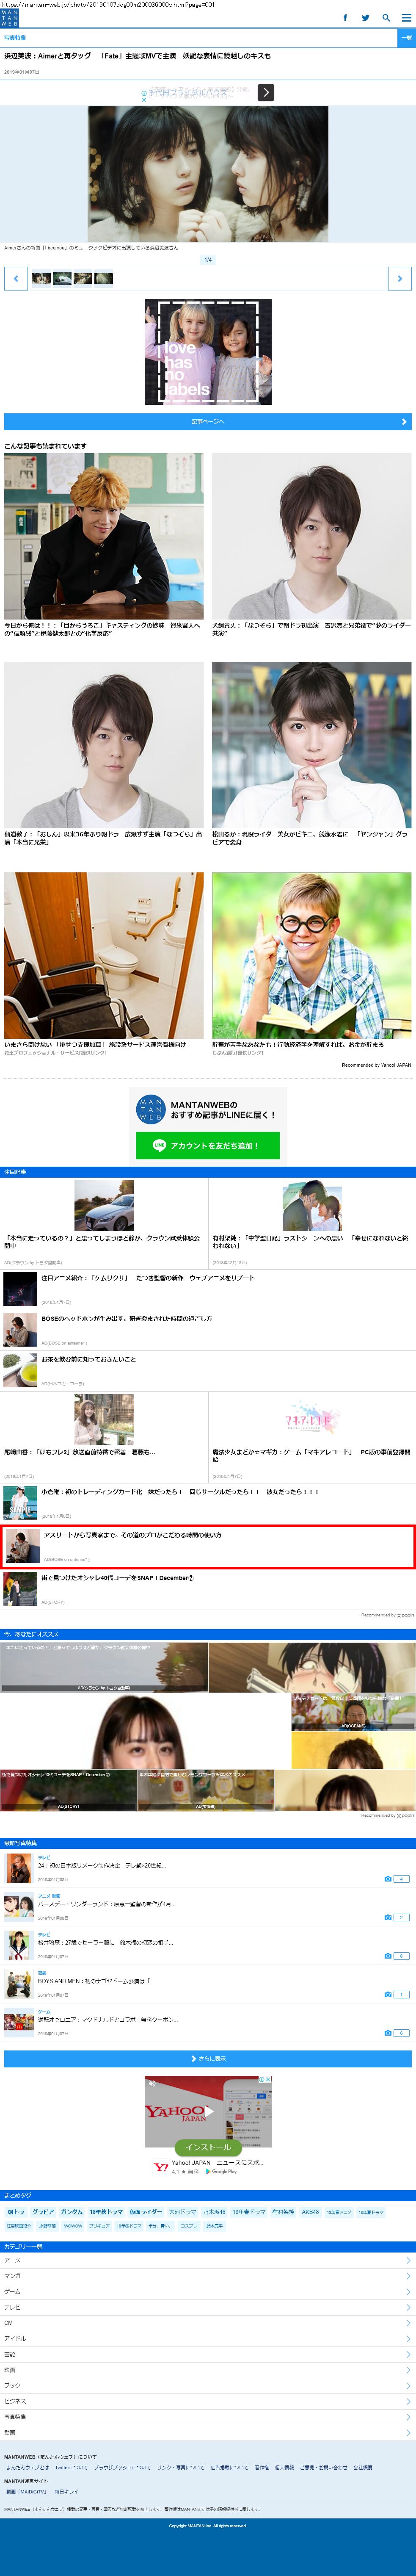Screen dimensions: 416x2576
Task: Click the arrow button on the top ad banner
Action: pos(265,92)
